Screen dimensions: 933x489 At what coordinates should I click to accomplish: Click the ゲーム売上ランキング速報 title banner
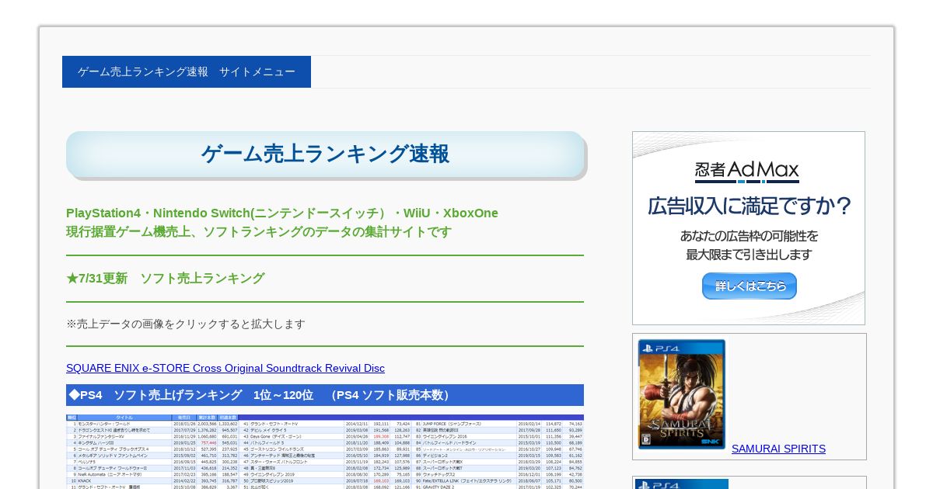pyautogui.click(x=325, y=154)
